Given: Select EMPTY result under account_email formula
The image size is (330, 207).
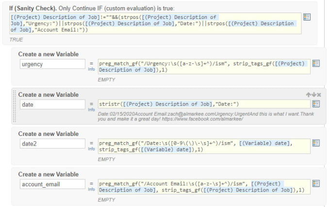Looking at the screenshot, I should coord(106,200).
